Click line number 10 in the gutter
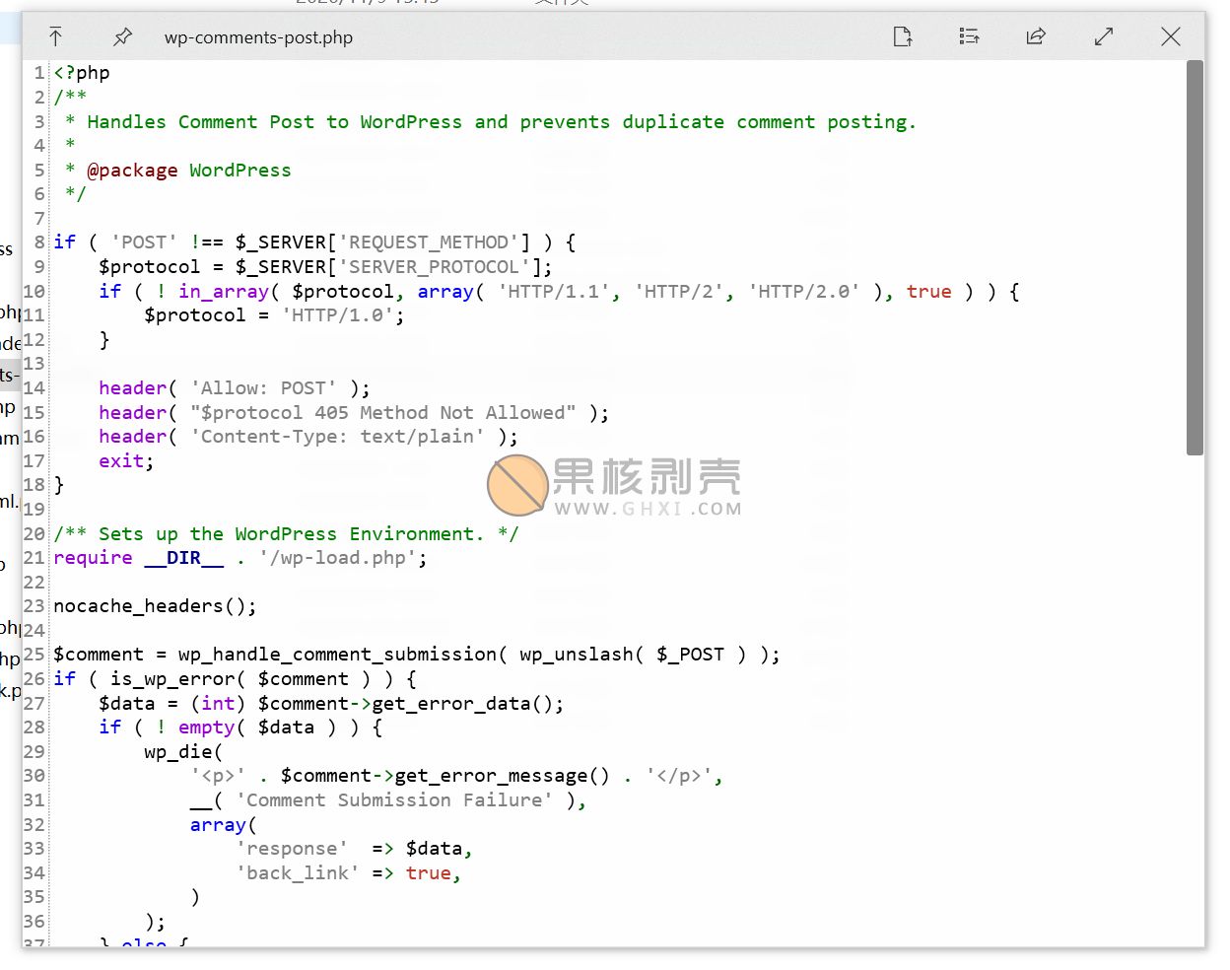 pyautogui.click(x=33, y=292)
